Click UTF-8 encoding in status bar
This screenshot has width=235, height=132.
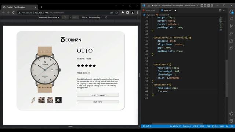tap(195, 126)
